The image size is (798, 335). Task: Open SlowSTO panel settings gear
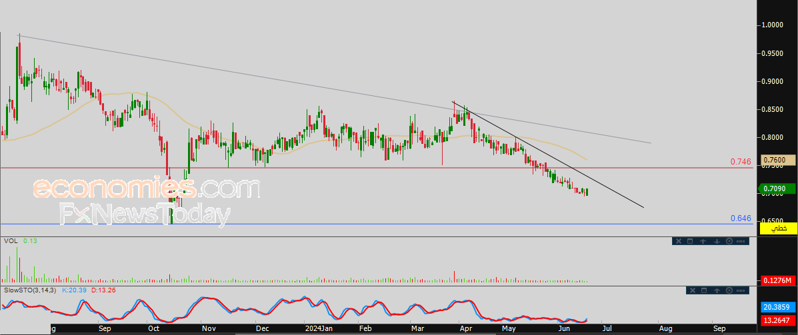729,290
